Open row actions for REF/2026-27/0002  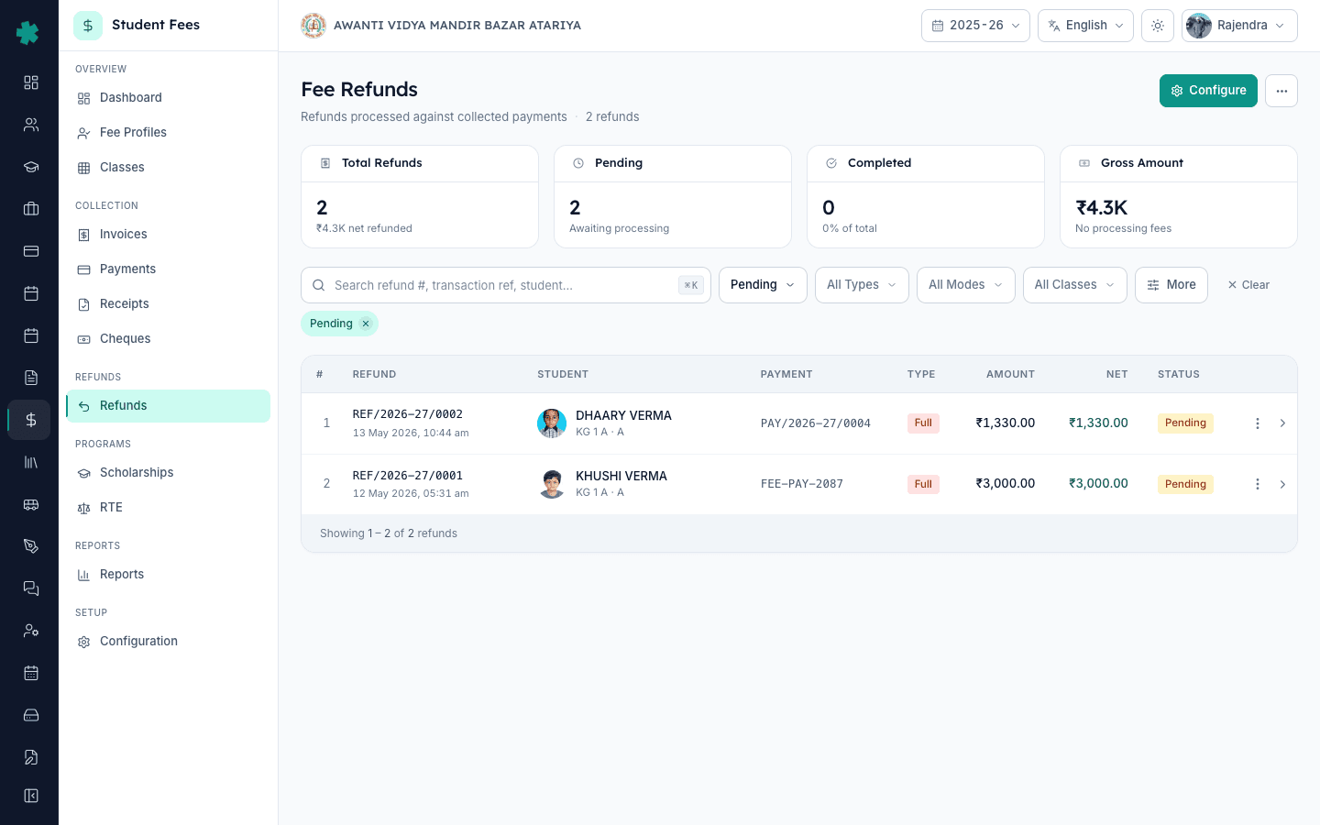click(1258, 423)
